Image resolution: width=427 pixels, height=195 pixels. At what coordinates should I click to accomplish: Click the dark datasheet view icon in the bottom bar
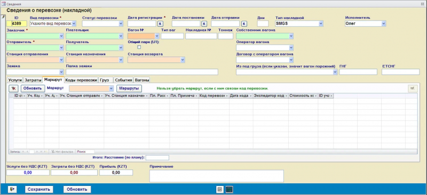click(230, 190)
